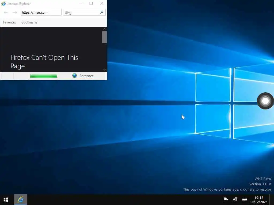Open the Favorites menu
Viewport: 274px width, 205px height.
pyautogui.click(x=9, y=22)
